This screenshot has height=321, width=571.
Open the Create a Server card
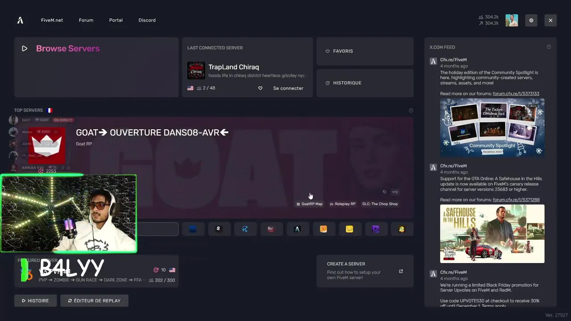[x=365, y=271]
